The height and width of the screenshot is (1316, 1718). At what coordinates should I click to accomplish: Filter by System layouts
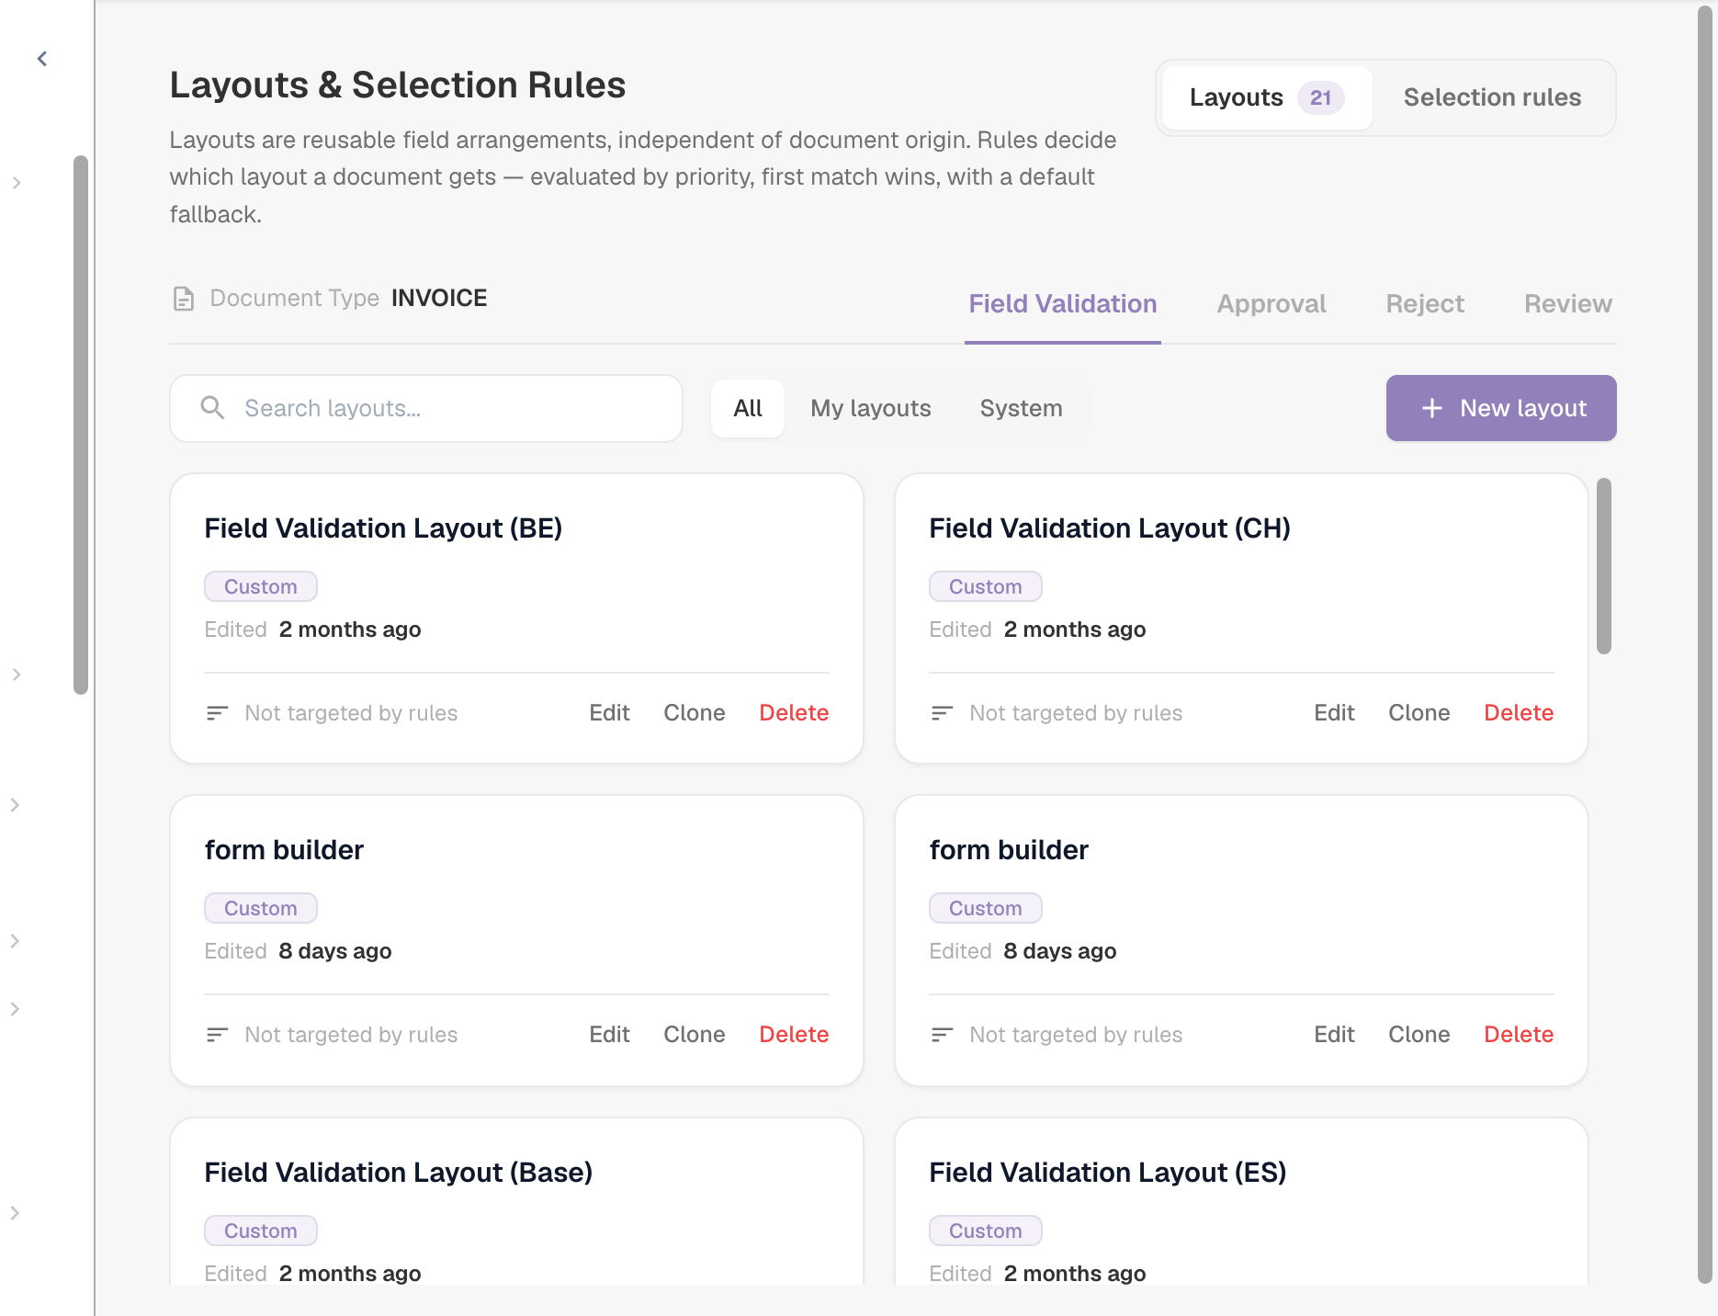pos(1021,408)
